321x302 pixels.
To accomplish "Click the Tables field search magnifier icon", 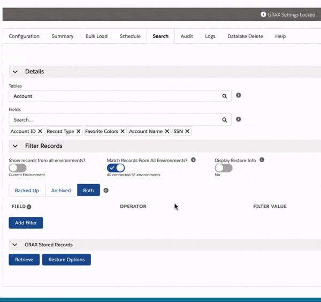I will pos(225,96).
